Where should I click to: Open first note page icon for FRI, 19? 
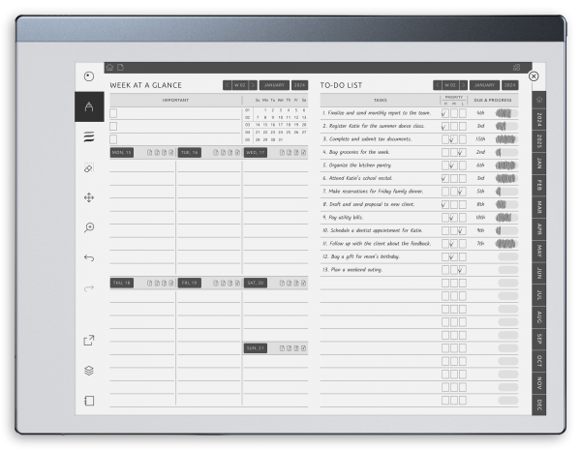pos(216,283)
